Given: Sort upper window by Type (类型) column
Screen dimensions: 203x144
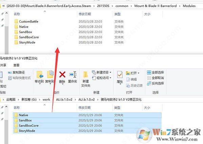Looking at the screenshot, I should 117,14.
